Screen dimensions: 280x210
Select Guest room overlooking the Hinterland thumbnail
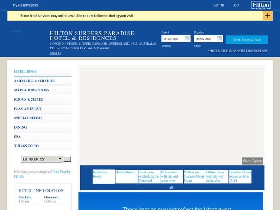149,176
